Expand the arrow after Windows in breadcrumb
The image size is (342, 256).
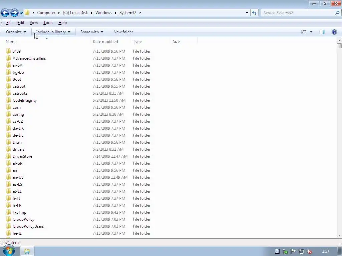click(116, 13)
